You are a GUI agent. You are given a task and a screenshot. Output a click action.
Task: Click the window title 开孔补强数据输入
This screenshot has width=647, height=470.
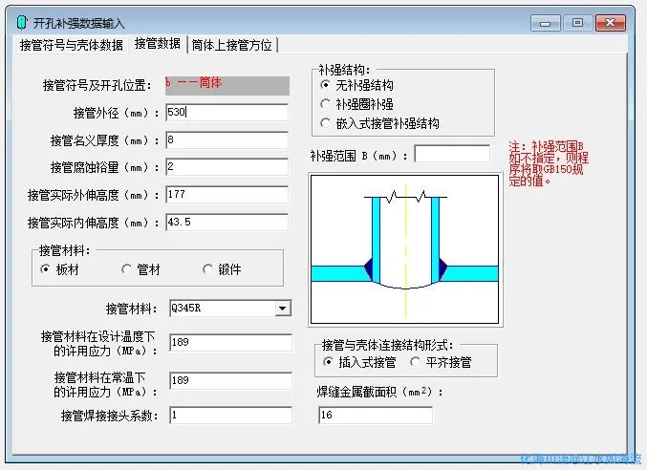pos(78,24)
